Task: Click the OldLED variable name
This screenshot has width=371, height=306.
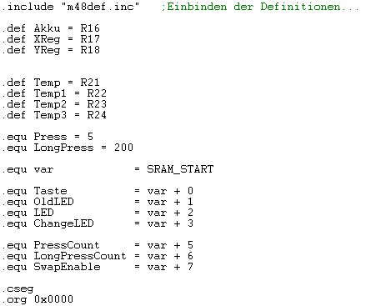Action: 53,202
